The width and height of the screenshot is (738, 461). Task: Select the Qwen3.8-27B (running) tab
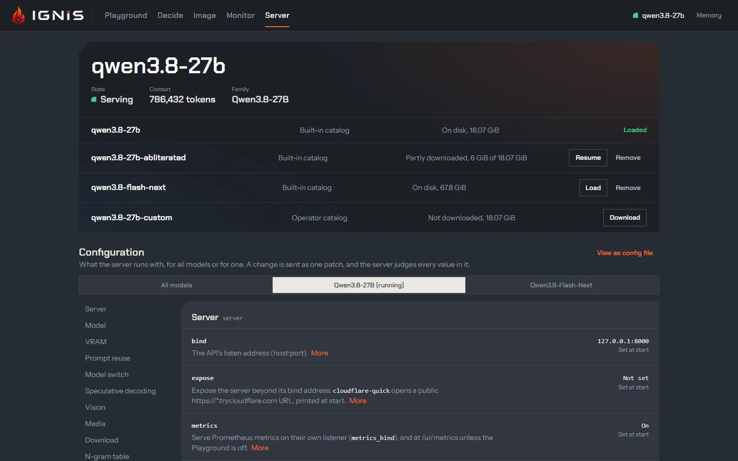click(x=369, y=285)
